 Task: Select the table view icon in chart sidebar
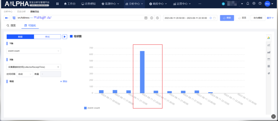point(269,59)
